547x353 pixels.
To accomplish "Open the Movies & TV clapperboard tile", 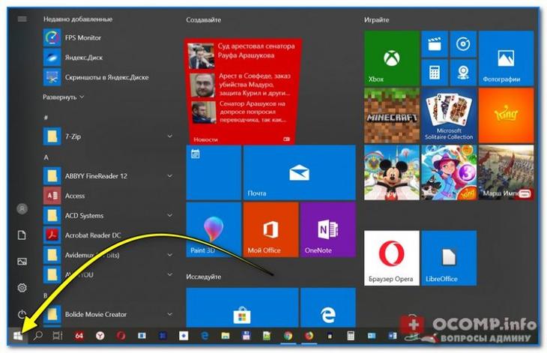I will tap(435, 44).
